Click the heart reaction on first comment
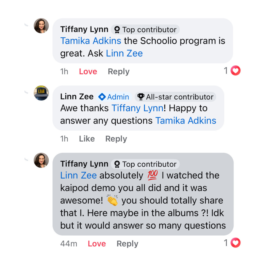 coord(235,71)
